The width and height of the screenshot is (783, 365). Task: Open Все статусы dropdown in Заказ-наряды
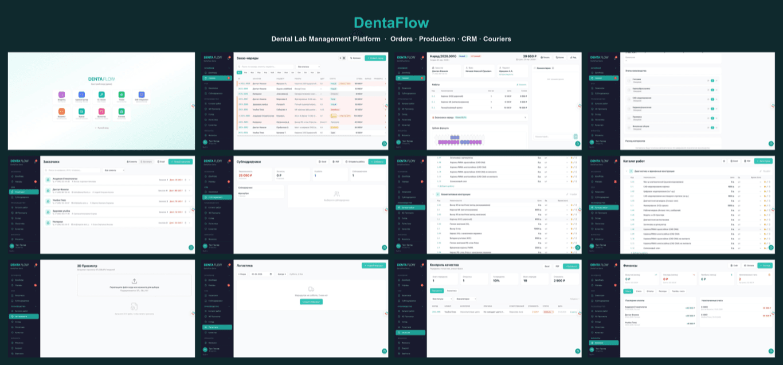point(309,66)
